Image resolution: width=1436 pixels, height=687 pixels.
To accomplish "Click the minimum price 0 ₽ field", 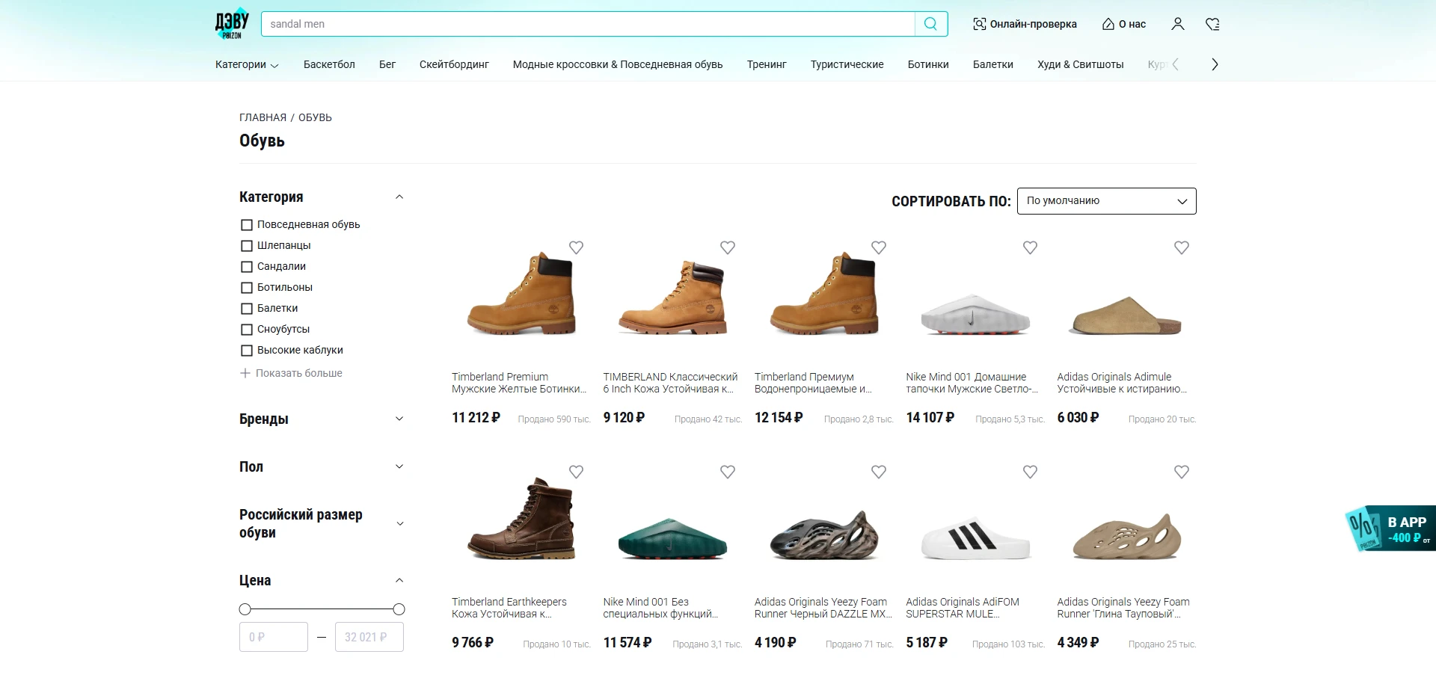I will point(274,637).
